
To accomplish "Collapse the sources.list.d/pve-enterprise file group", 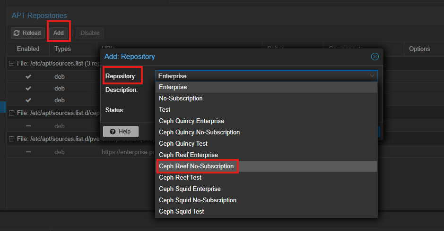I will tap(12, 139).
